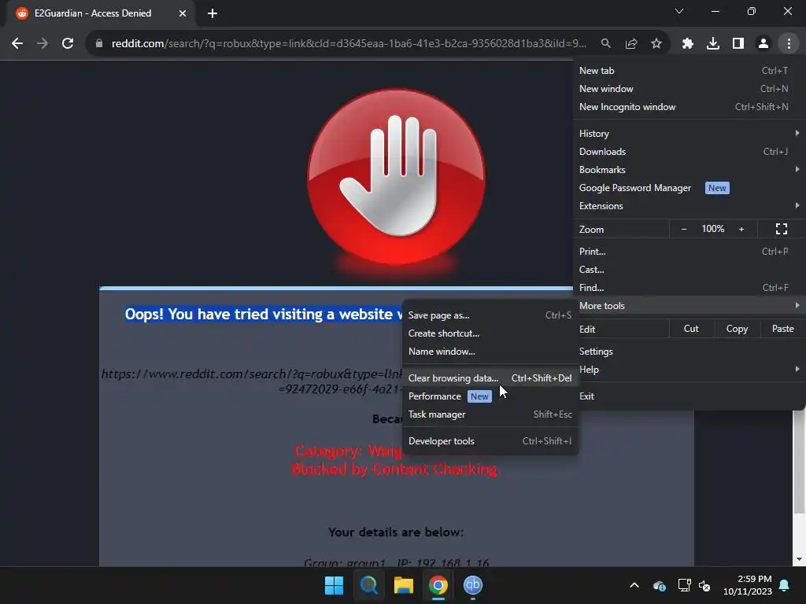The image size is (806, 604).
Task: Go back with the browser back arrow
Action: [x=17, y=44]
